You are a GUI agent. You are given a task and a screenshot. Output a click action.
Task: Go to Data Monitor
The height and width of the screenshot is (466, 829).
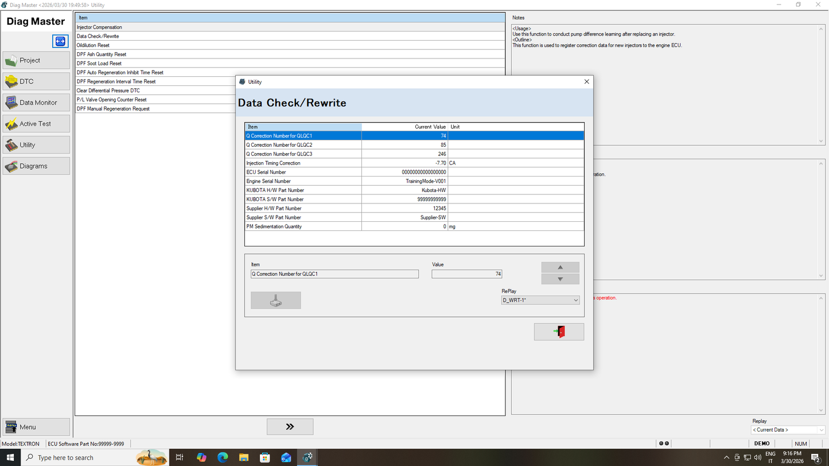(x=36, y=103)
